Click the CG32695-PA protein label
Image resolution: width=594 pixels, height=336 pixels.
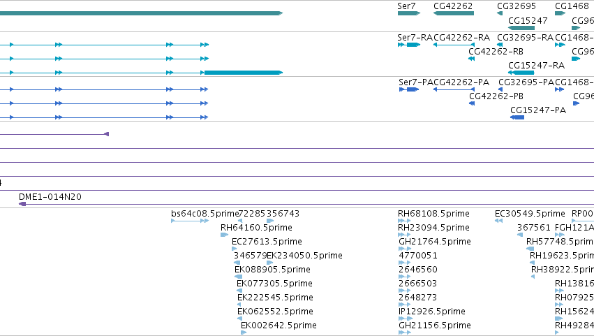pos(526,82)
